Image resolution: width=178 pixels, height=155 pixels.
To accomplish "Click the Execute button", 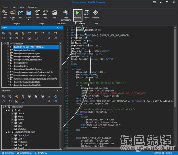I will [77, 15].
